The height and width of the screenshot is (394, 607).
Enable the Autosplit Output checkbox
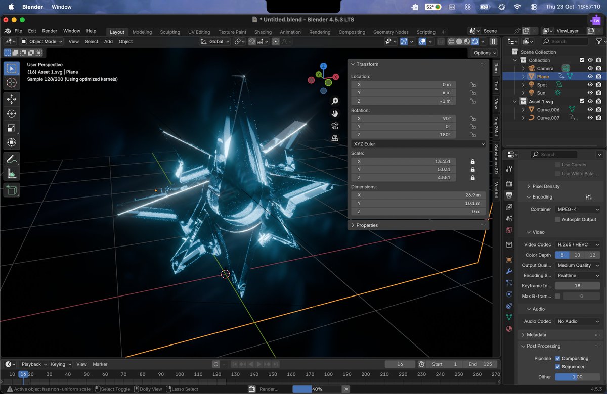(557, 220)
